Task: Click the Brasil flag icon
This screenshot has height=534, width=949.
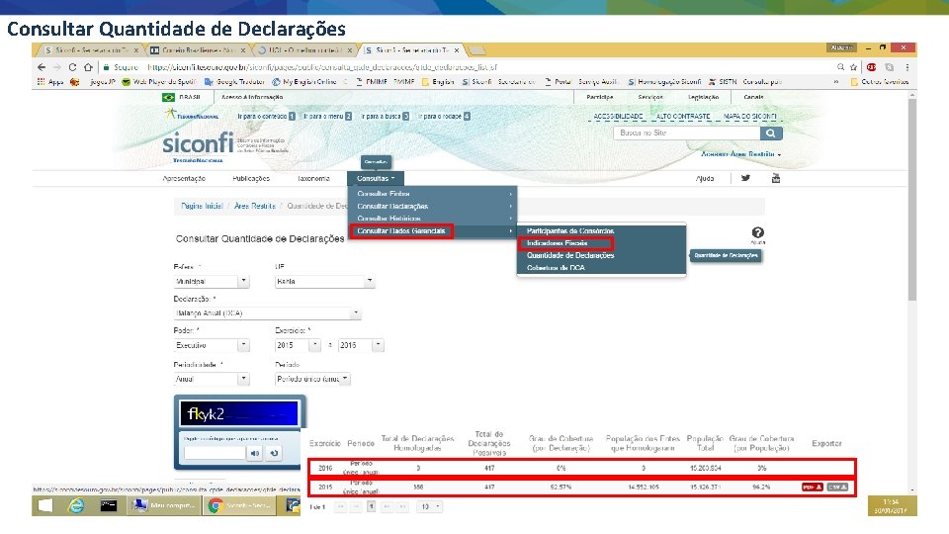Action: [168, 97]
